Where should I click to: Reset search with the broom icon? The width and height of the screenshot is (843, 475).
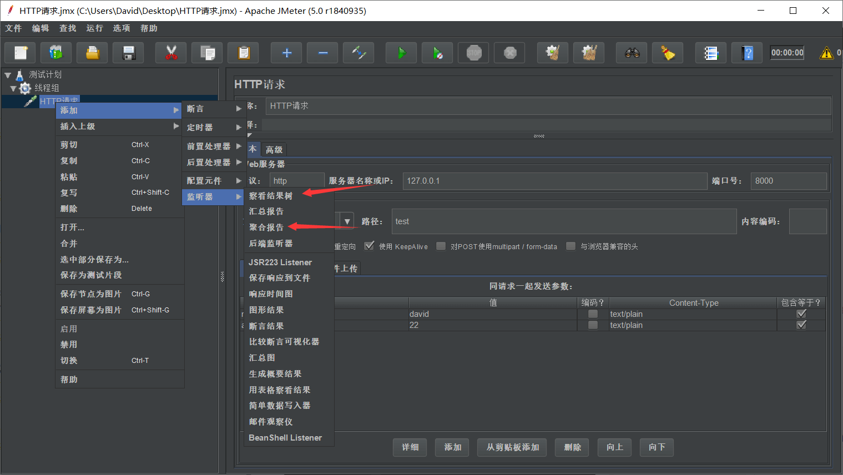pos(668,53)
